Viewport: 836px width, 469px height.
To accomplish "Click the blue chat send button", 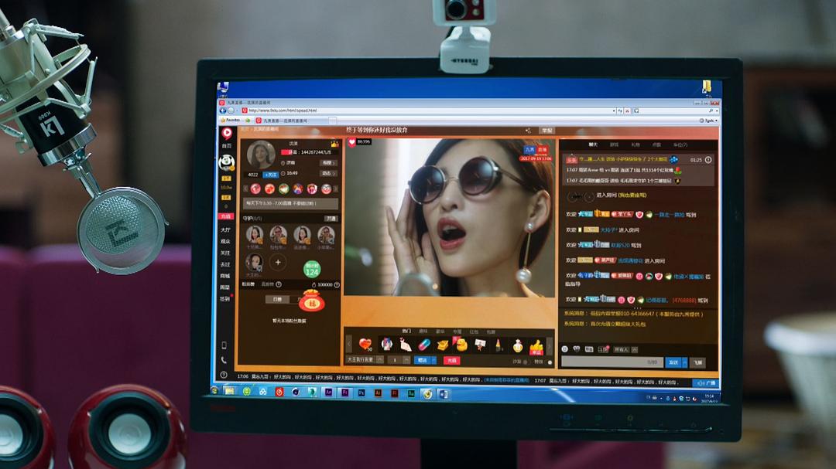I will (x=673, y=362).
